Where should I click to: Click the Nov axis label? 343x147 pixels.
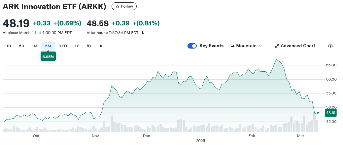coord(95,136)
